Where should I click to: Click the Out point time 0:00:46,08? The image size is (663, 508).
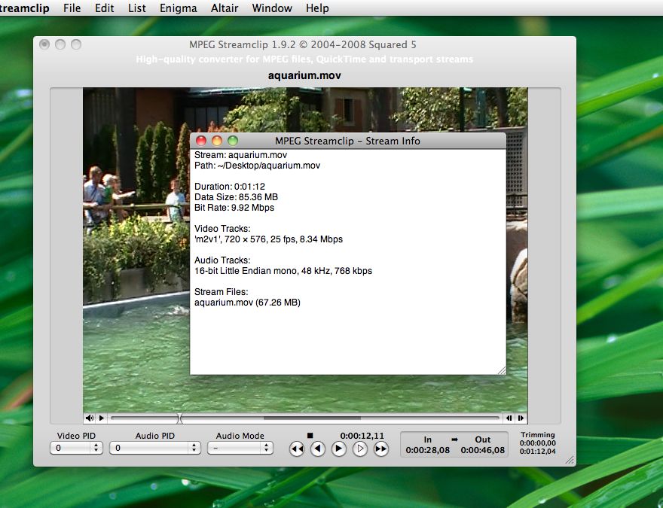pyautogui.click(x=483, y=450)
